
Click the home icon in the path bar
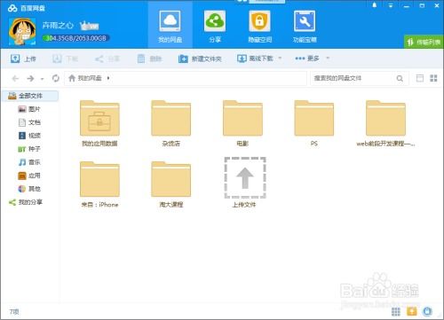[x=72, y=78]
